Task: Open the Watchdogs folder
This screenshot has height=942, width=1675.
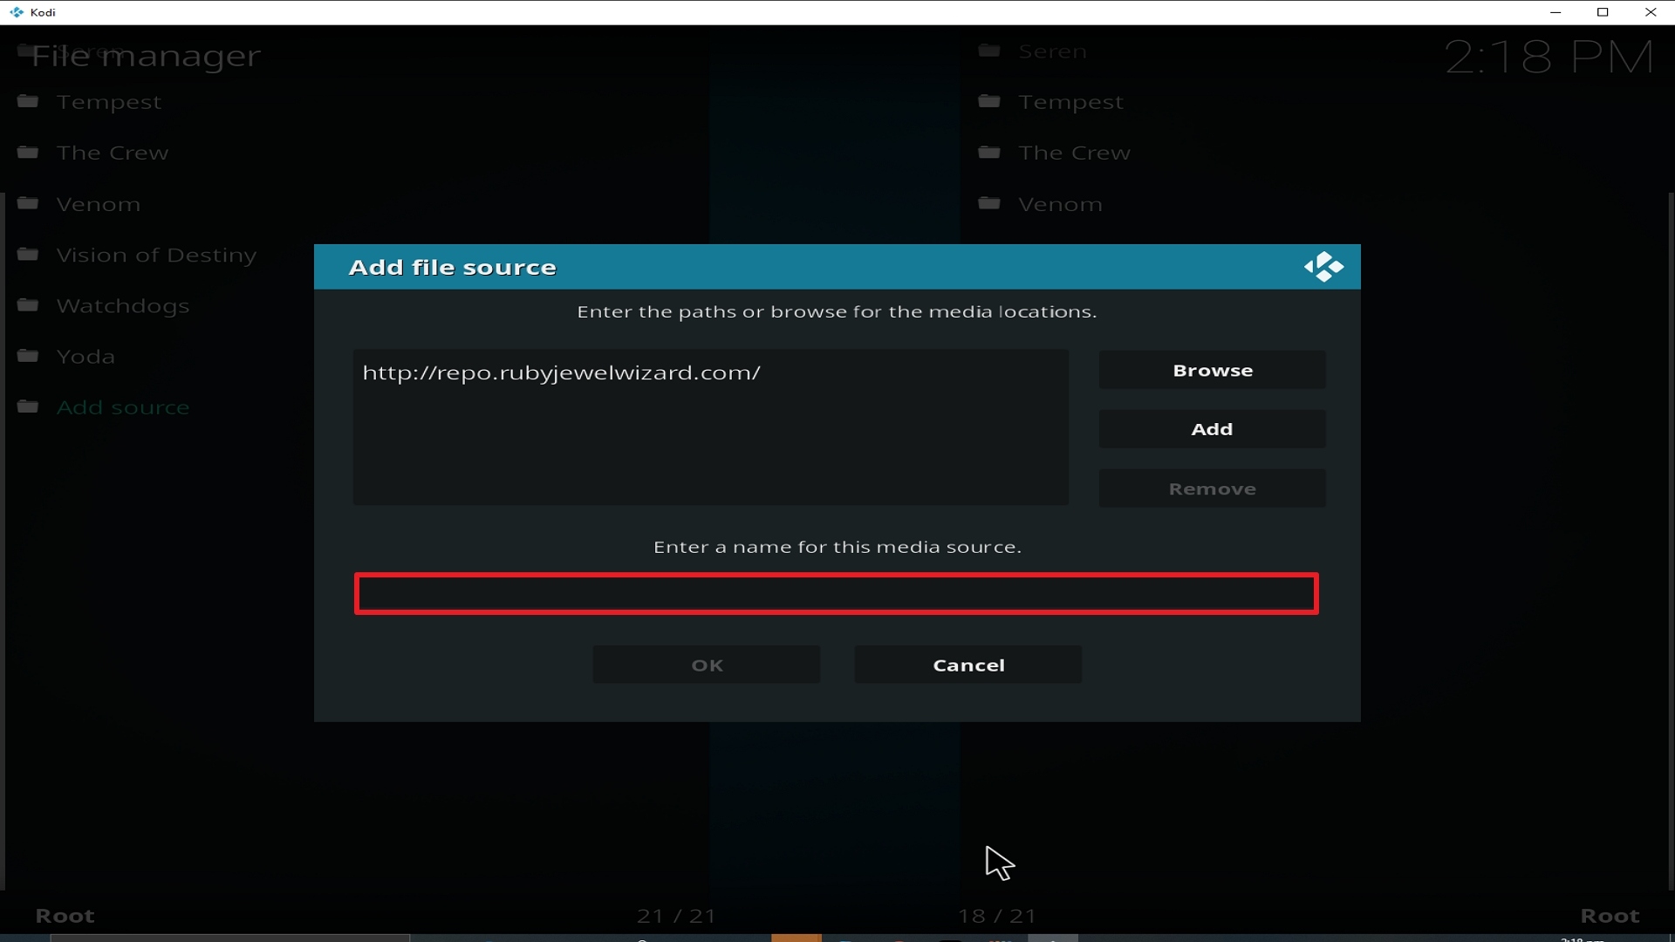Action: pyautogui.click(x=123, y=306)
